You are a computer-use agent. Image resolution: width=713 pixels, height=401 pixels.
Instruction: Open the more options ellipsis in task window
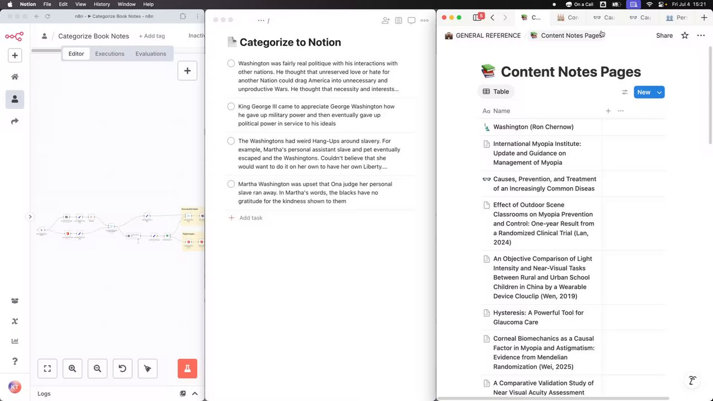[x=424, y=21]
